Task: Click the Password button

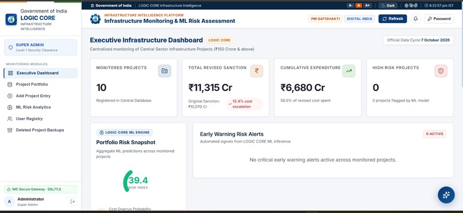Action: coord(439,19)
